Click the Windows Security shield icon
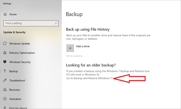 click(5, 62)
